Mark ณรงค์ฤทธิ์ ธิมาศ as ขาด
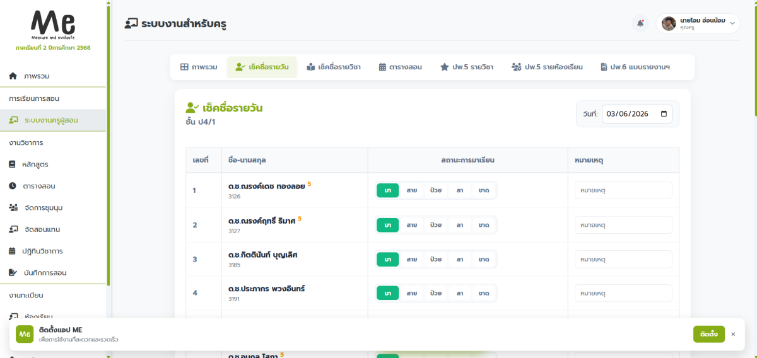This screenshot has width=757, height=358. coord(484,225)
